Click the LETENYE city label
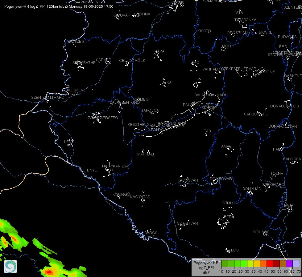302x277 pixels. (89, 170)
